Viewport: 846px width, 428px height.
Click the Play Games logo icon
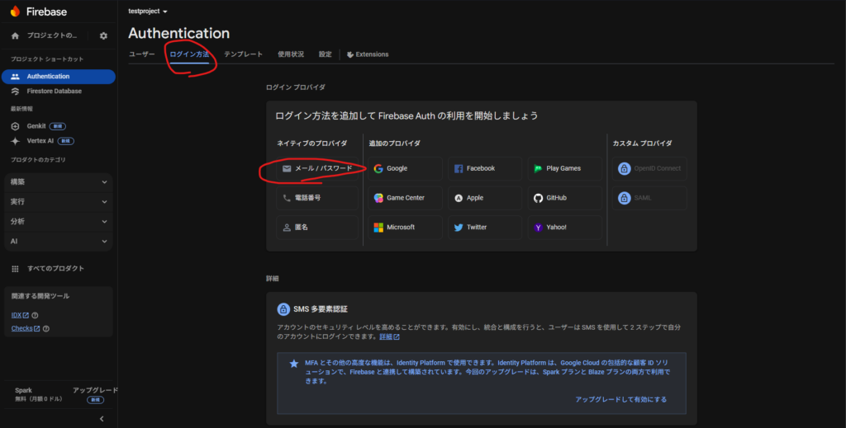click(x=538, y=168)
